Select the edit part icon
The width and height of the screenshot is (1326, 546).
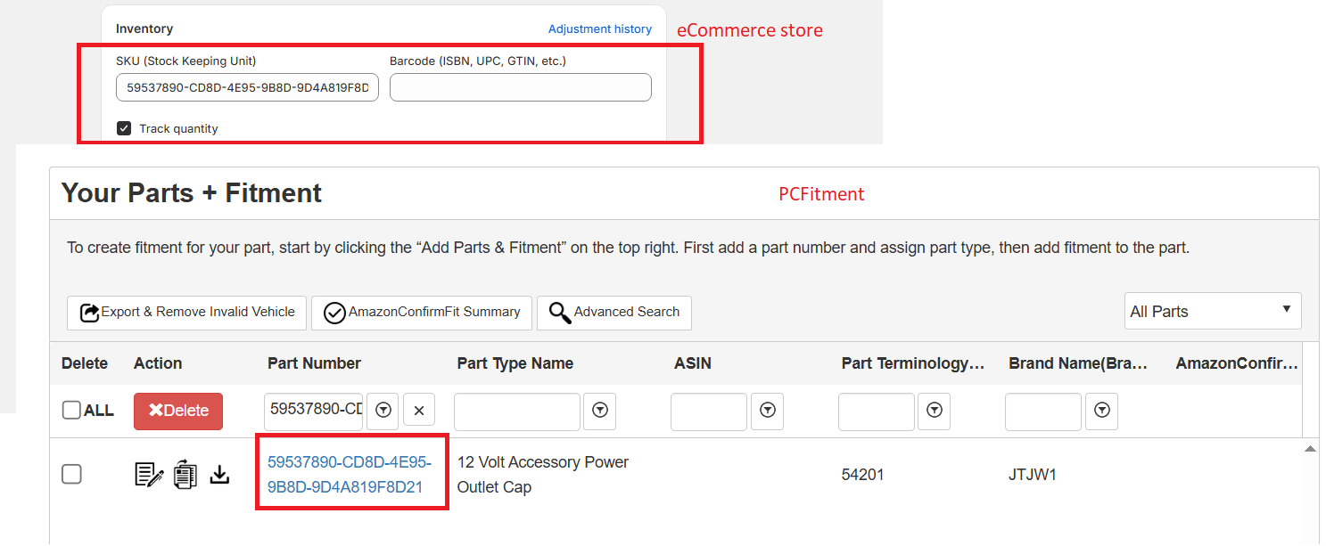[x=148, y=474]
